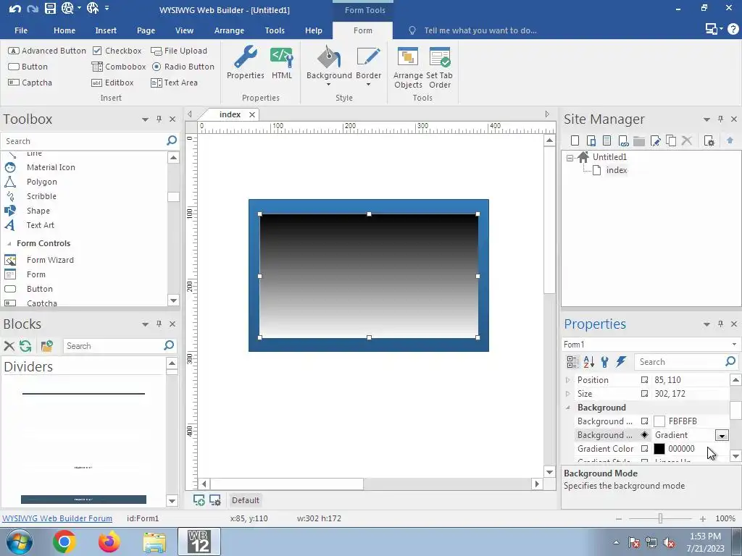742x556 pixels.
Task: Collapse the Background property group
Action: [568, 407]
